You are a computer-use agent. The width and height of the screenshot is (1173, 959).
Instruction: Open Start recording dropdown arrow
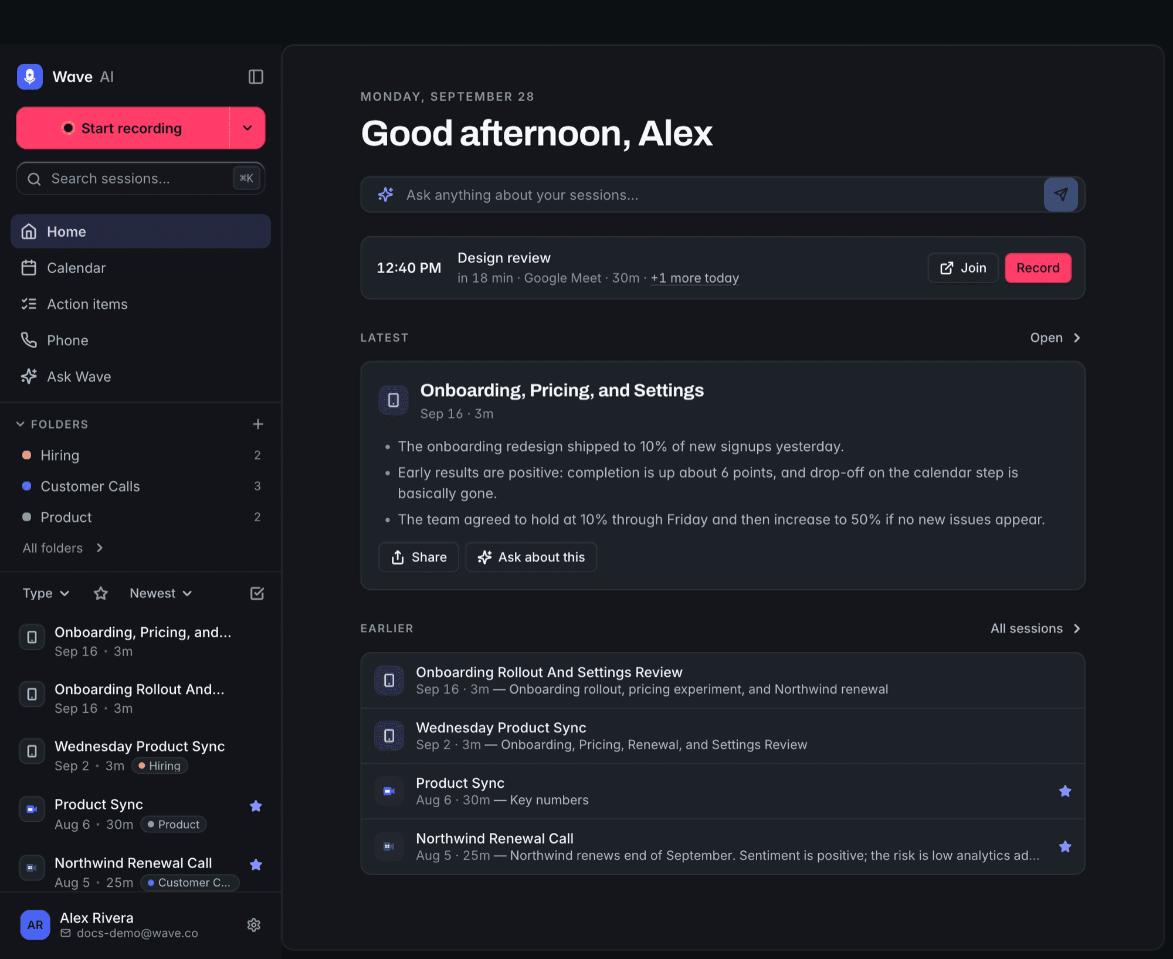(x=248, y=128)
